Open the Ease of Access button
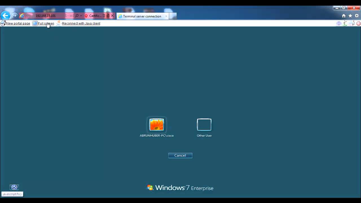Image resolution: width=361 pixels, height=203 pixels. (x=14, y=187)
